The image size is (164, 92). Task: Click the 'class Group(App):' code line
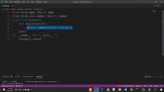tap(27, 20)
